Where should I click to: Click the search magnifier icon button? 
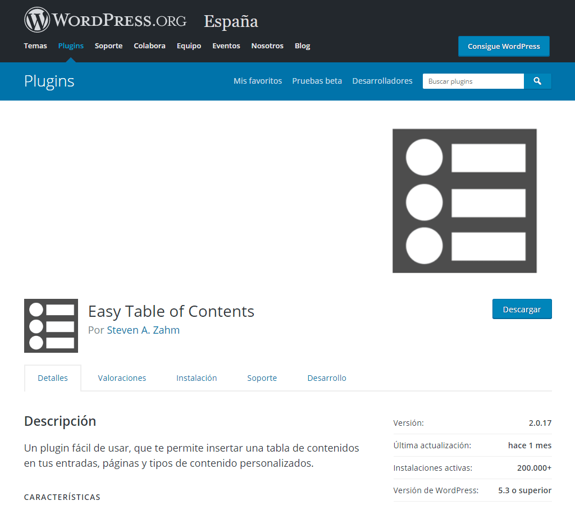(x=537, y=81)
